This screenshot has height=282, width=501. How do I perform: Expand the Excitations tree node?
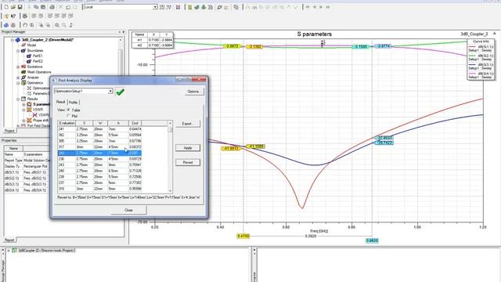coord(18,67)
